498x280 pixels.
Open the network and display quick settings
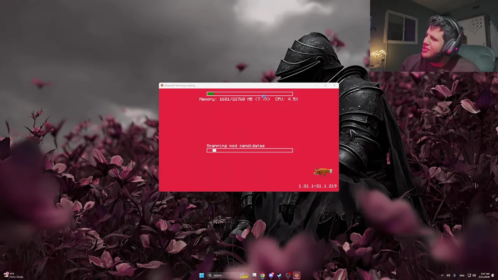tap(472, 275)
